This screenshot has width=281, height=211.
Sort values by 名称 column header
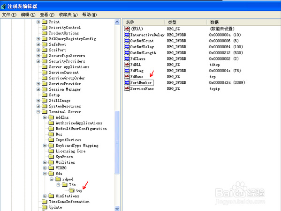[144, 22]
